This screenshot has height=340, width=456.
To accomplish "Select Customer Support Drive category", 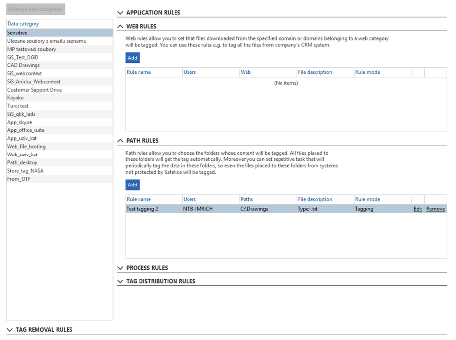I will (x=35, y=90).
